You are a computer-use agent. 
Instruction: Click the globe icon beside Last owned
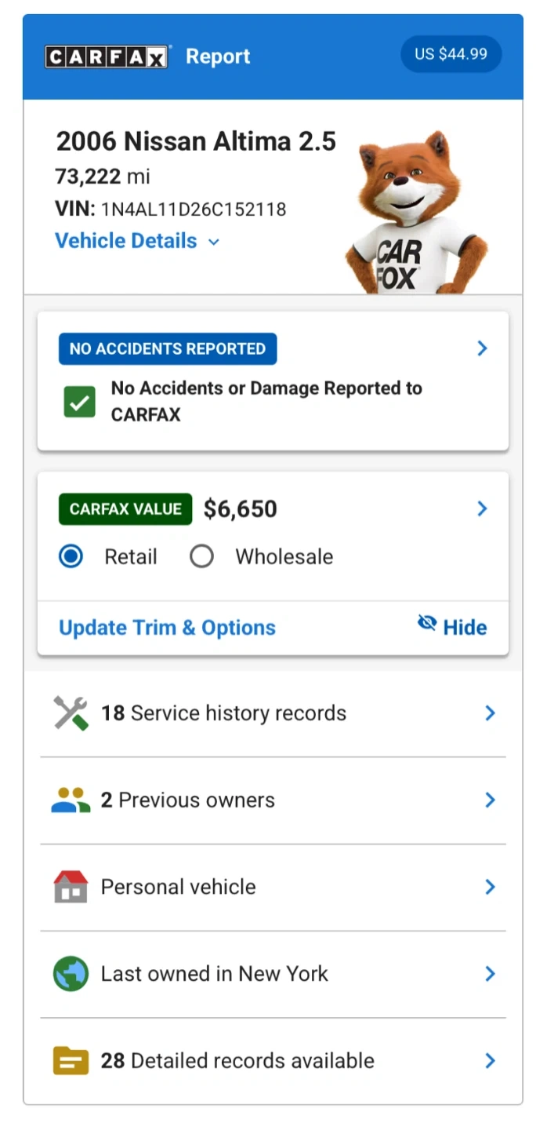tap(71, 974)
